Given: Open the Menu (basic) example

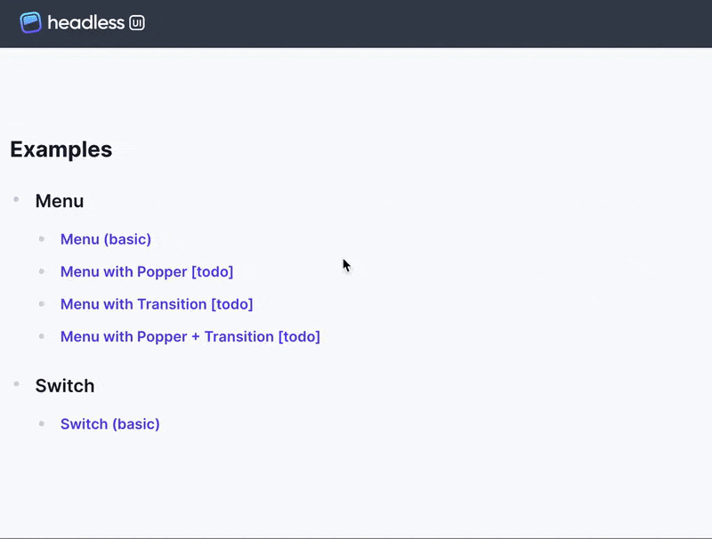Looking at the screenshot, I should [x=106, y=239].
